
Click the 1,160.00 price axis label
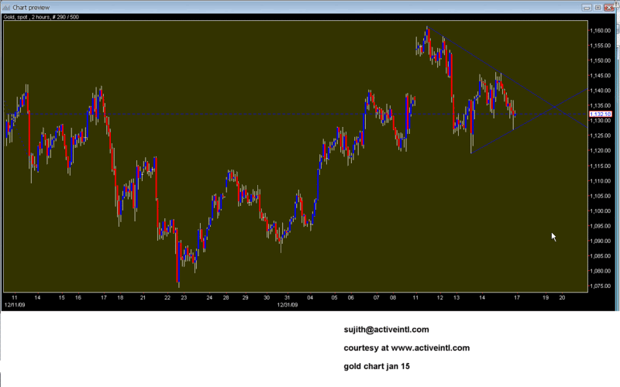(601, 30)
